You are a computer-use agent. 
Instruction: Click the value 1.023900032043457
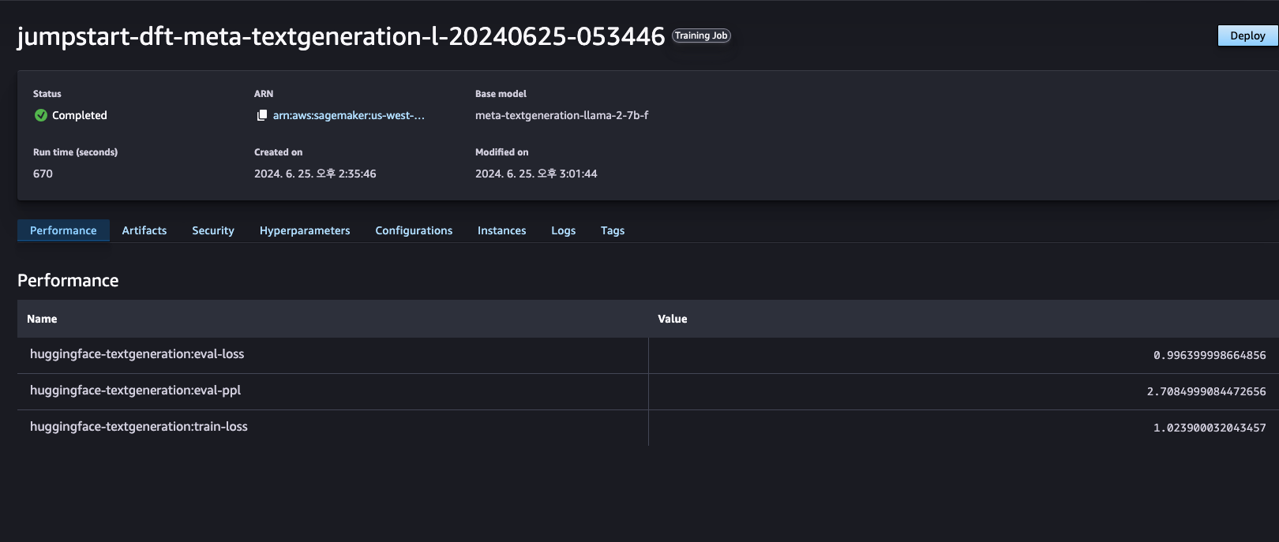click(x=1210, y=428)
